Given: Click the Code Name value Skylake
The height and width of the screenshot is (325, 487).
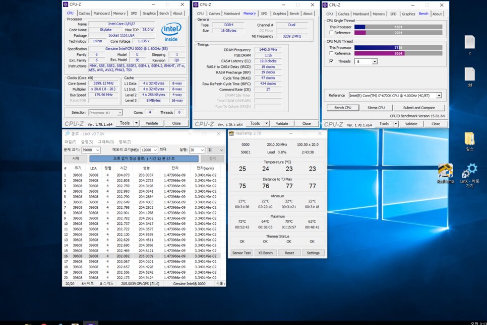Looking at the screenshot, I should tap(105, 30).
